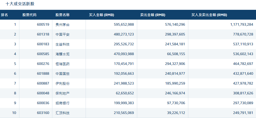Click buy amount 170,454,791
The height and width of the screenshot is (118, 256).
[x=124, y=64]
